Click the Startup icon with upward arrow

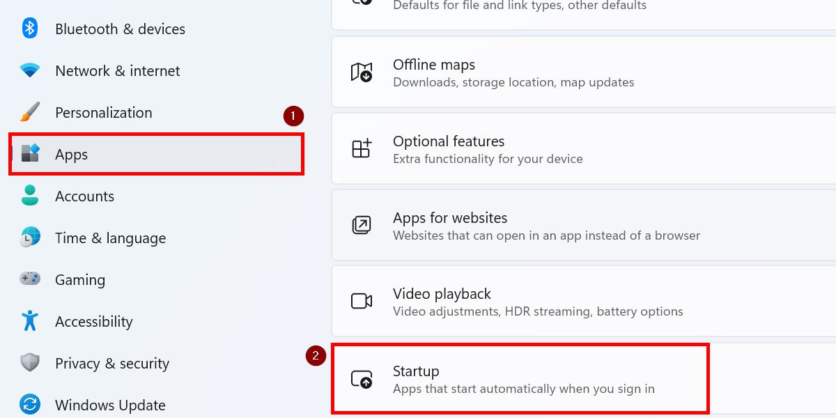pos(361,378)
